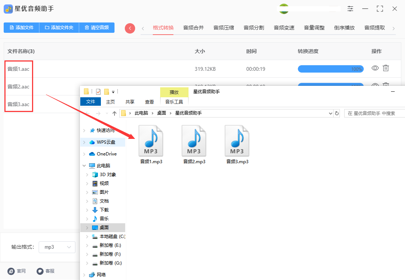This screenshot has width=405, height=280.
Task: Expand the 快速访问 tree node chevron
Action: (x=84, y=130)
